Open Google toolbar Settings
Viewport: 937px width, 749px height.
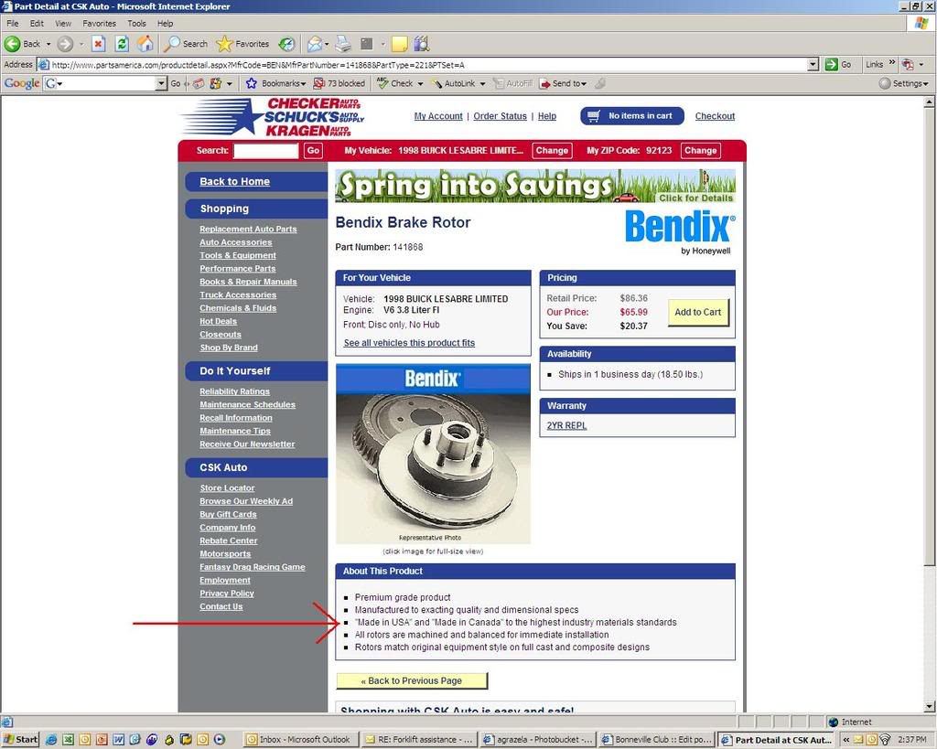903,83
